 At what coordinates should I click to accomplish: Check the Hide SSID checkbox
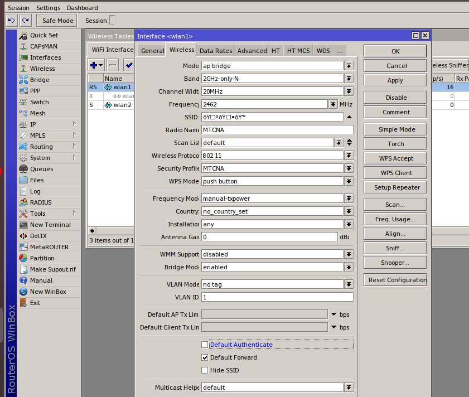(x=205, y=370)
